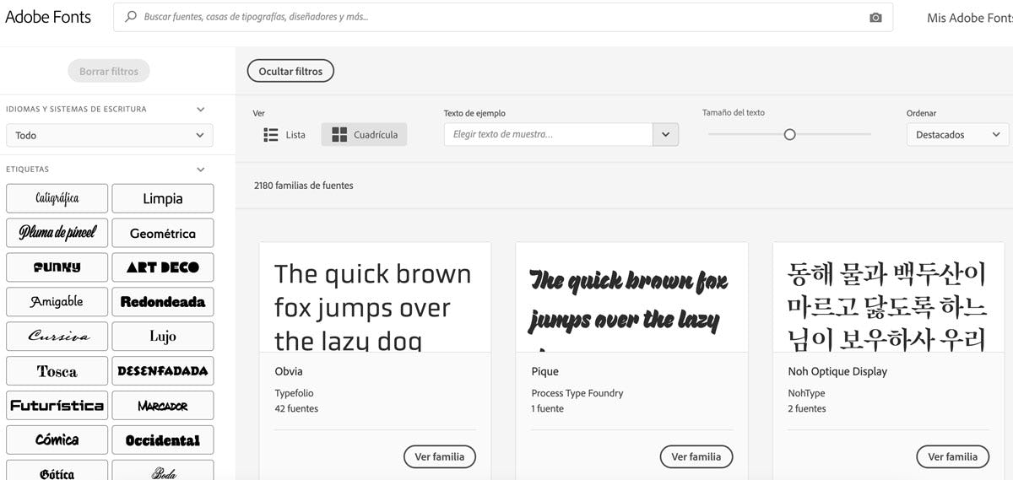Image resolution: width=1013 pixels, height=480 pixels.
Task: Select the Lista view icon
Action: [x=271, y=135]
